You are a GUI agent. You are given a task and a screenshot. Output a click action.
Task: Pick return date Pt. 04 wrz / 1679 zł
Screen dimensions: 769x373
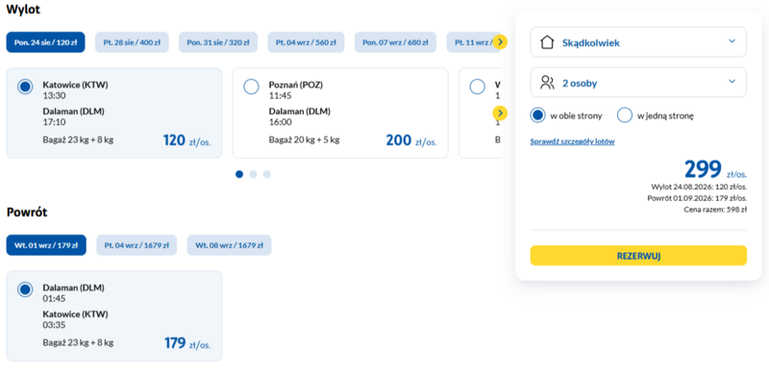pos(136,245)
